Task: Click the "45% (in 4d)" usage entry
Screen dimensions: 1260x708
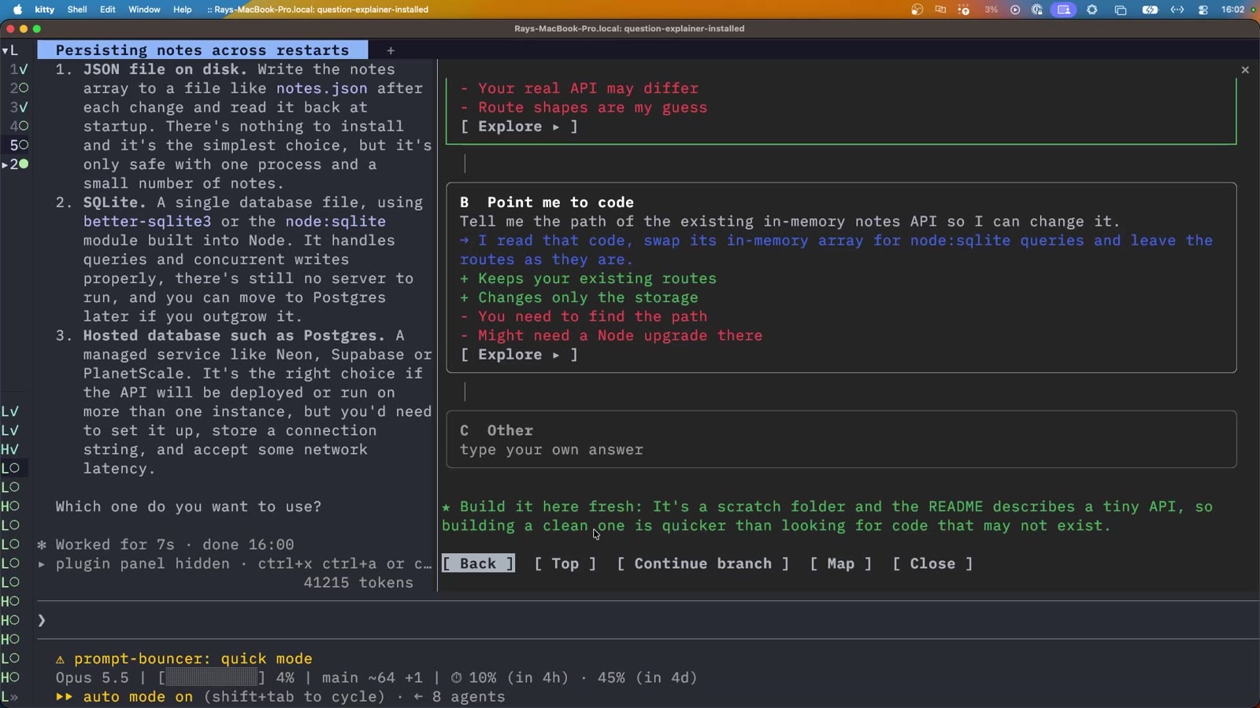Action: point(647,678)
